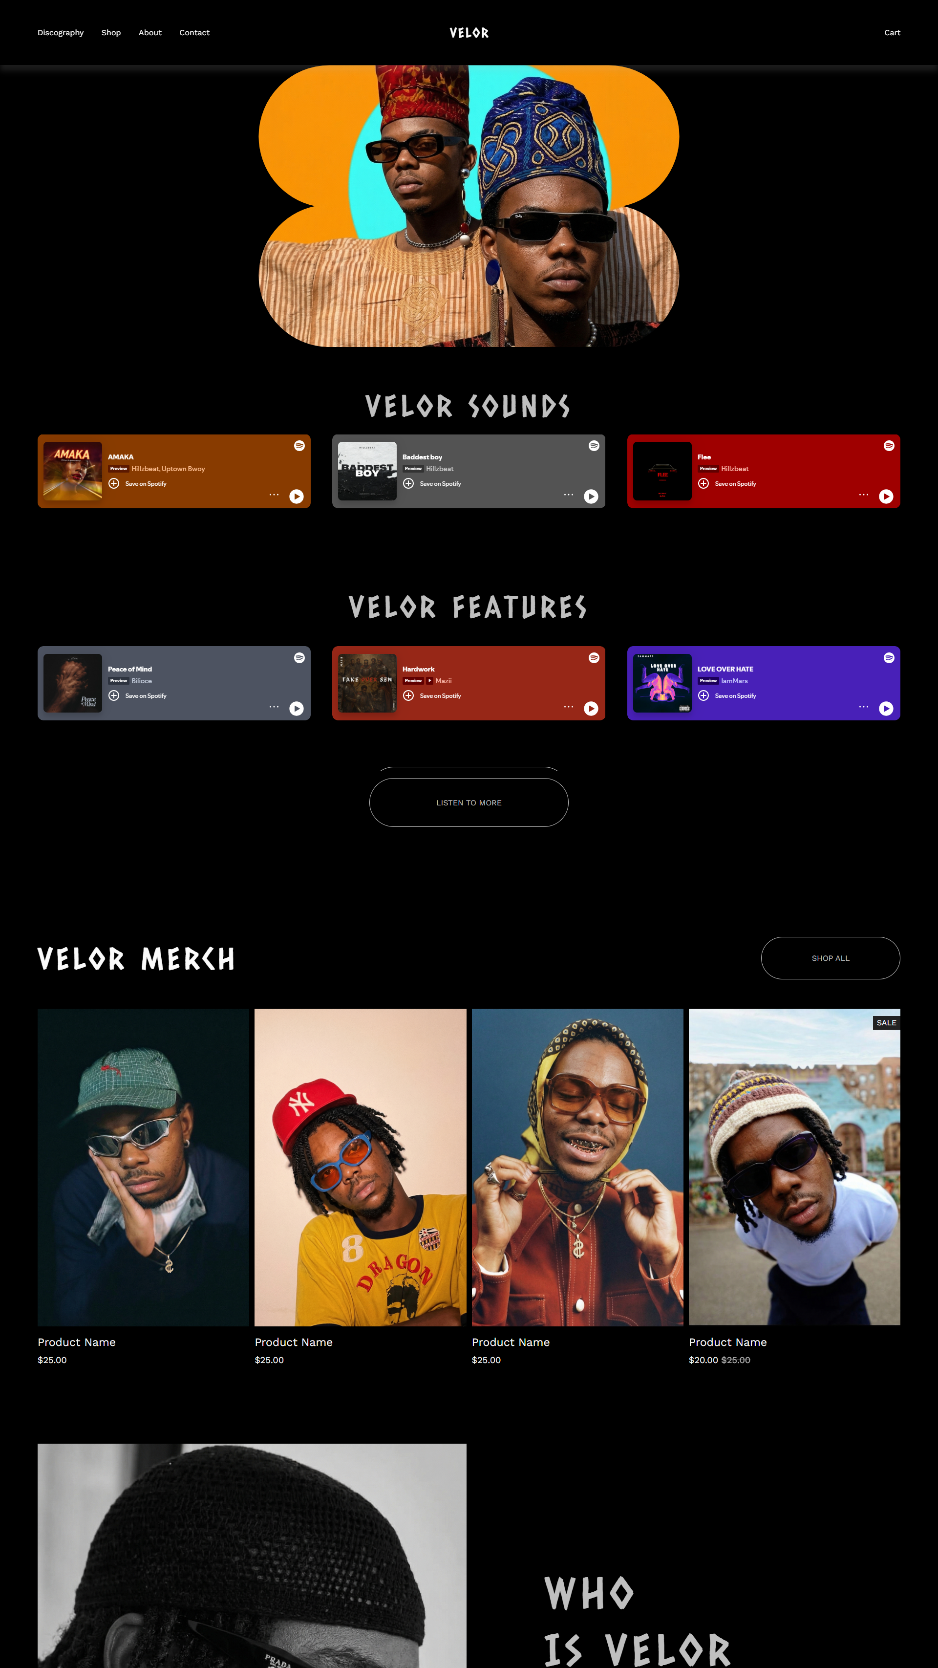Open the AMAKA album cover thumbnail
938x1668 pixels.
[72, 471]
